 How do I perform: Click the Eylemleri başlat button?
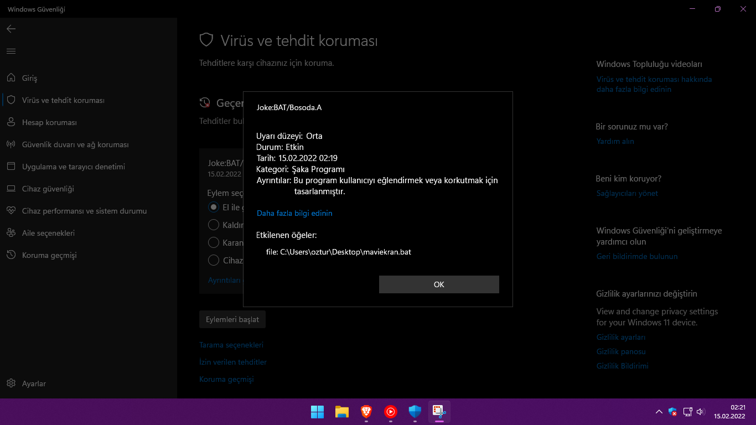click(232, 319)
